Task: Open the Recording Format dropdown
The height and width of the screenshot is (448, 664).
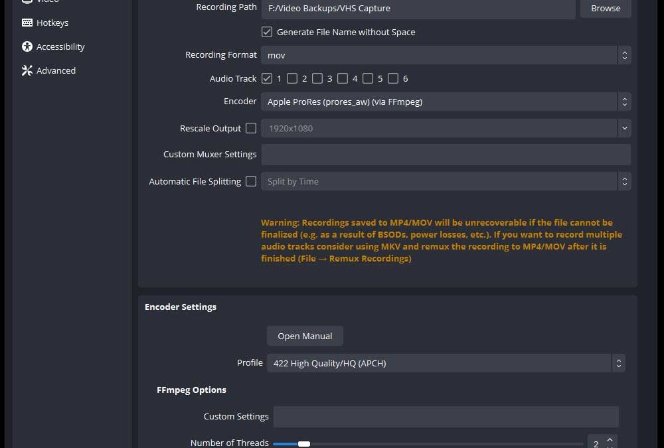Action: click(445, 55)
